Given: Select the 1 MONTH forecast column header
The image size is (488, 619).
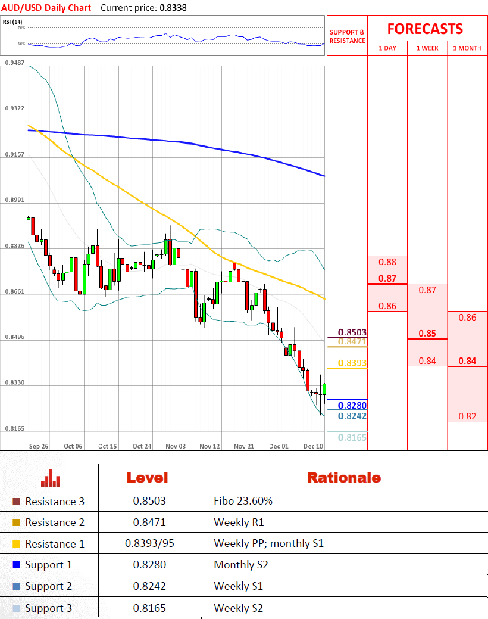Looking at the screenshot, I should click(467, 48).
